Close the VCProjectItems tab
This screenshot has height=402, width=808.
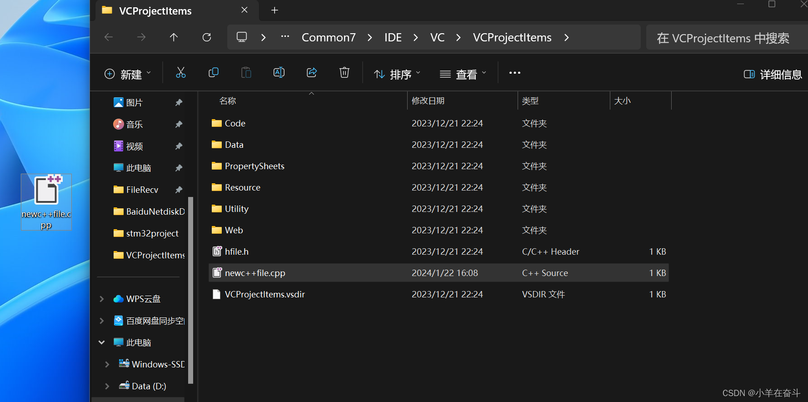(244, 10)
